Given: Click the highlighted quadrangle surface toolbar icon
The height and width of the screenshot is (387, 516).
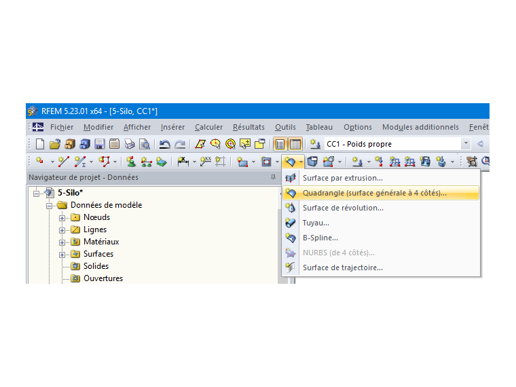Looking at the screenshot, I should pos(290,162).
